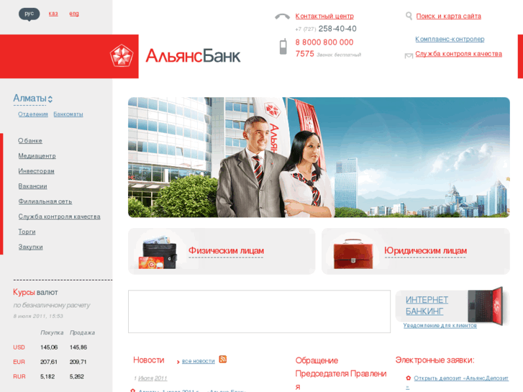Screen dimensions: 523x392
Task: Open Поиск и карта сайта link
Action: point(449,16)
